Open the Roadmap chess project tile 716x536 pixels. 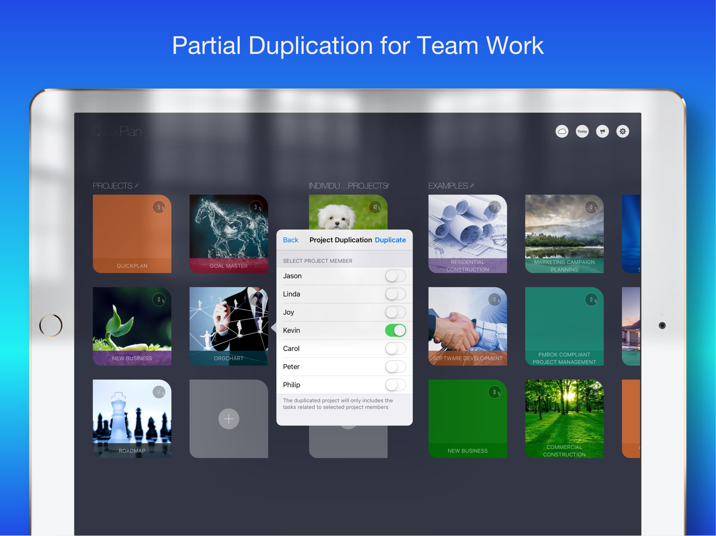click(132, 418)
